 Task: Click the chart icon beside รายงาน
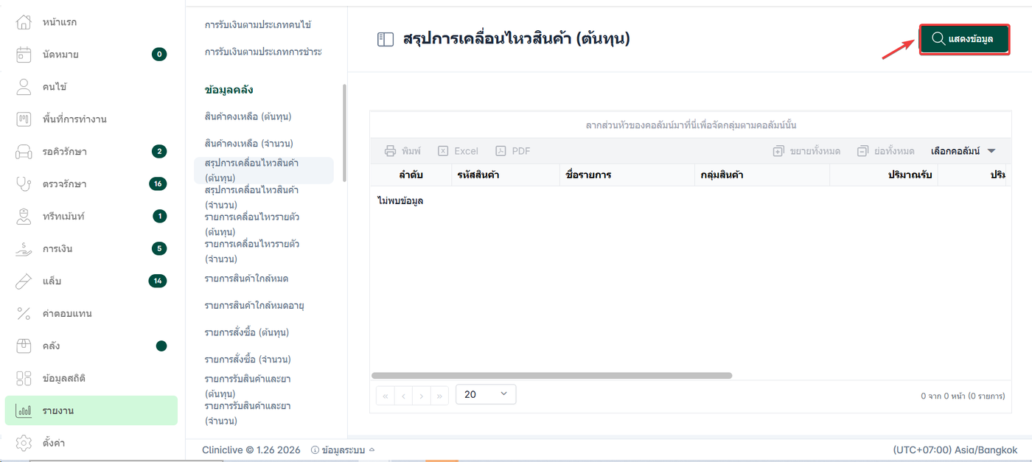(x=24, y=410)
